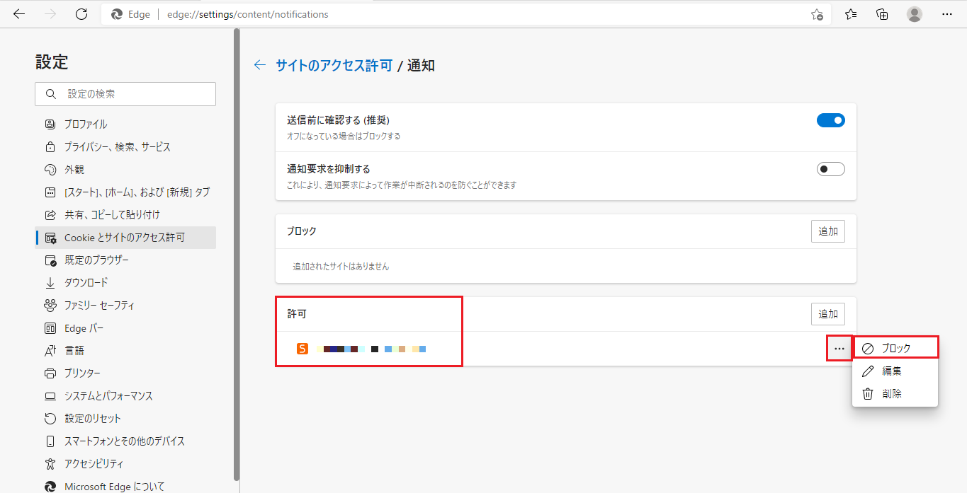
Task: Open the three-dot menu for allowed site
Action: 839,349
